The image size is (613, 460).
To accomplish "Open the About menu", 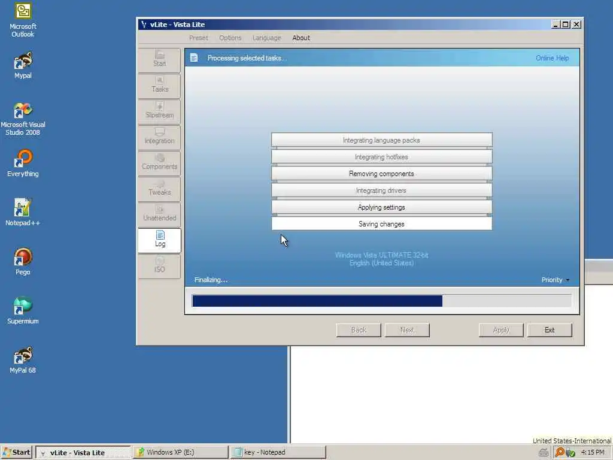I will click(301, 38).
